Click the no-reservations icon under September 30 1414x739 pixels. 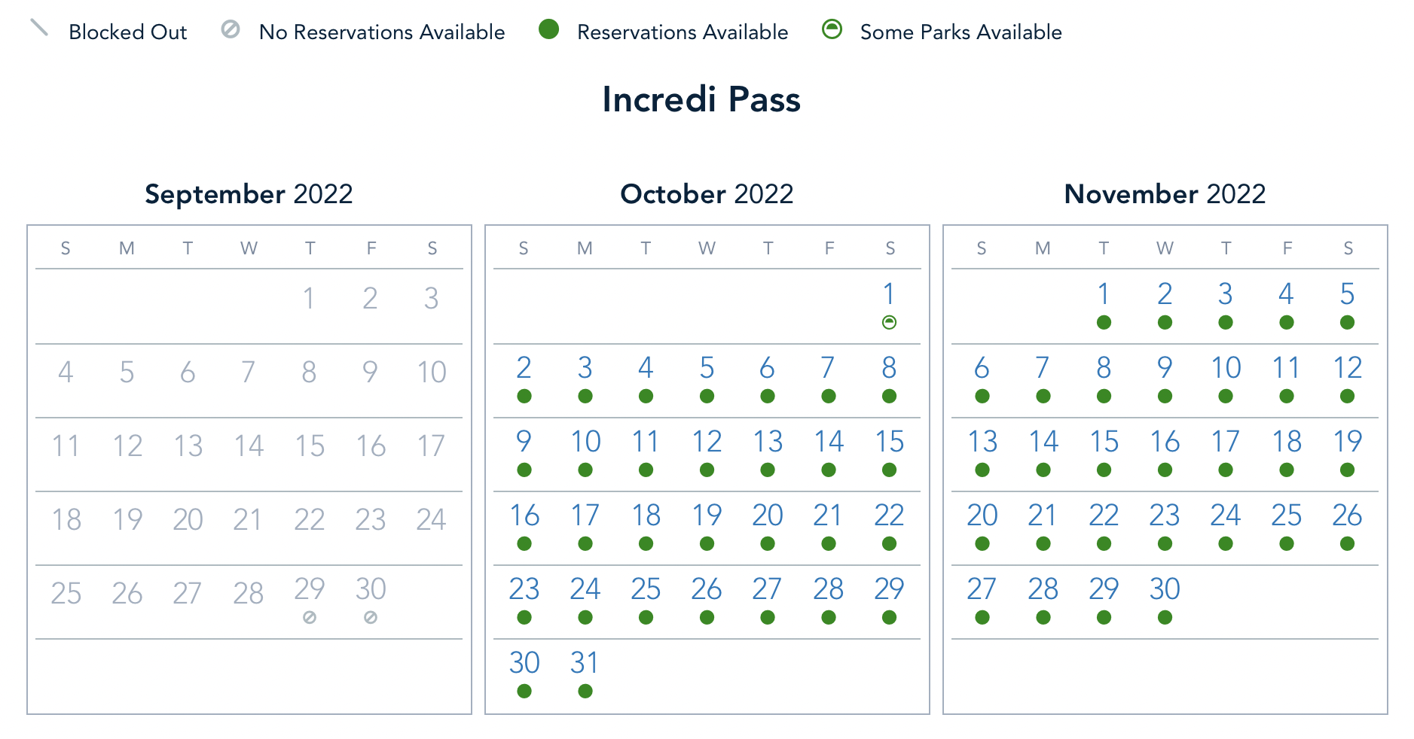[371, 618]
